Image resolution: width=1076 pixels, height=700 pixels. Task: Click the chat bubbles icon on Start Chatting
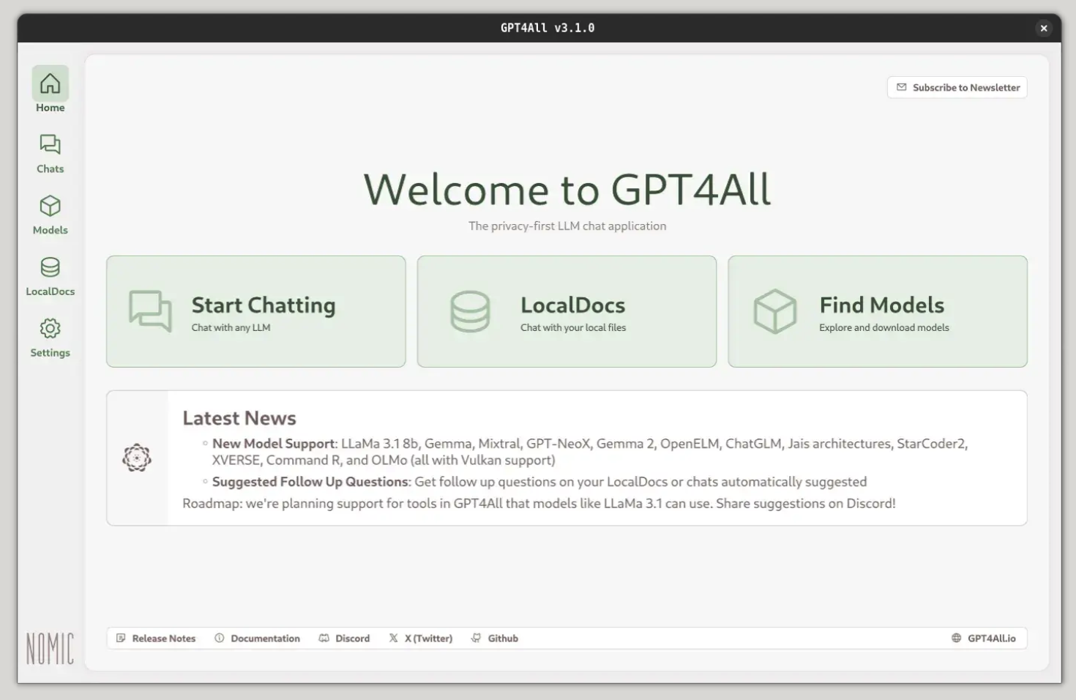click(150, 311)
